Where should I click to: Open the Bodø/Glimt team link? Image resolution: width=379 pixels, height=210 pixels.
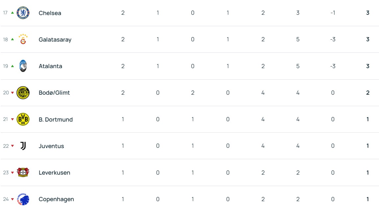pos(54,93)
